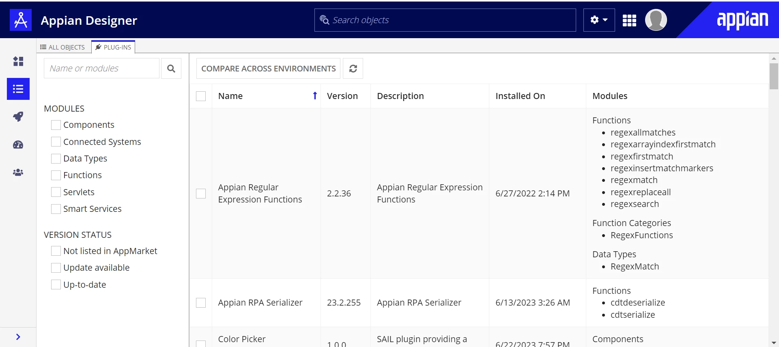Open the Users group sidebar icon
Image resolution: width=779 pixels, height=347 pixels.
pos(18,172)
